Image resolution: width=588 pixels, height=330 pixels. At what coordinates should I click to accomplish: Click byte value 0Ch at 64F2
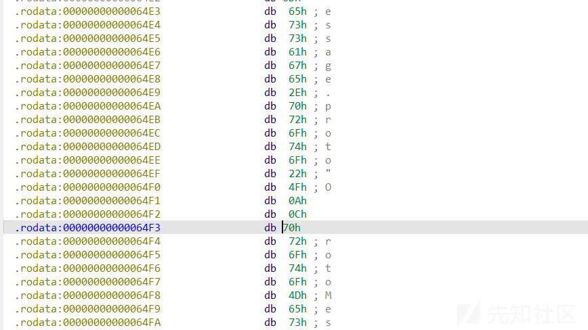(297, 214)
